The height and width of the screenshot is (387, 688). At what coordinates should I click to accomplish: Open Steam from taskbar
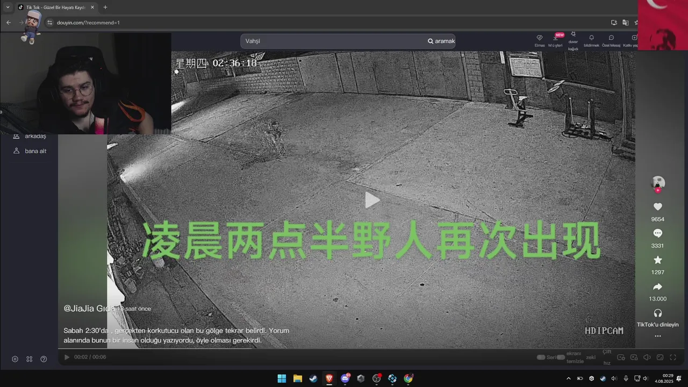(313, 378)
